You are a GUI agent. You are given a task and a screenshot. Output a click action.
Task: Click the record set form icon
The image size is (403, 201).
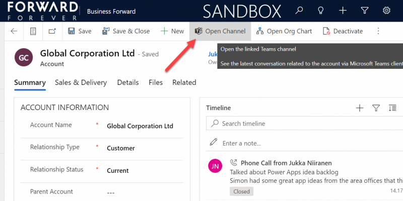coord(33,31)
